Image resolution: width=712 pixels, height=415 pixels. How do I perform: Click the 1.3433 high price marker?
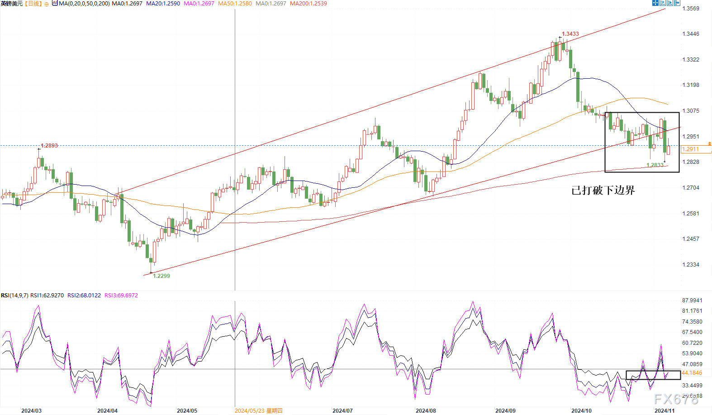click(x=570, y=34)
